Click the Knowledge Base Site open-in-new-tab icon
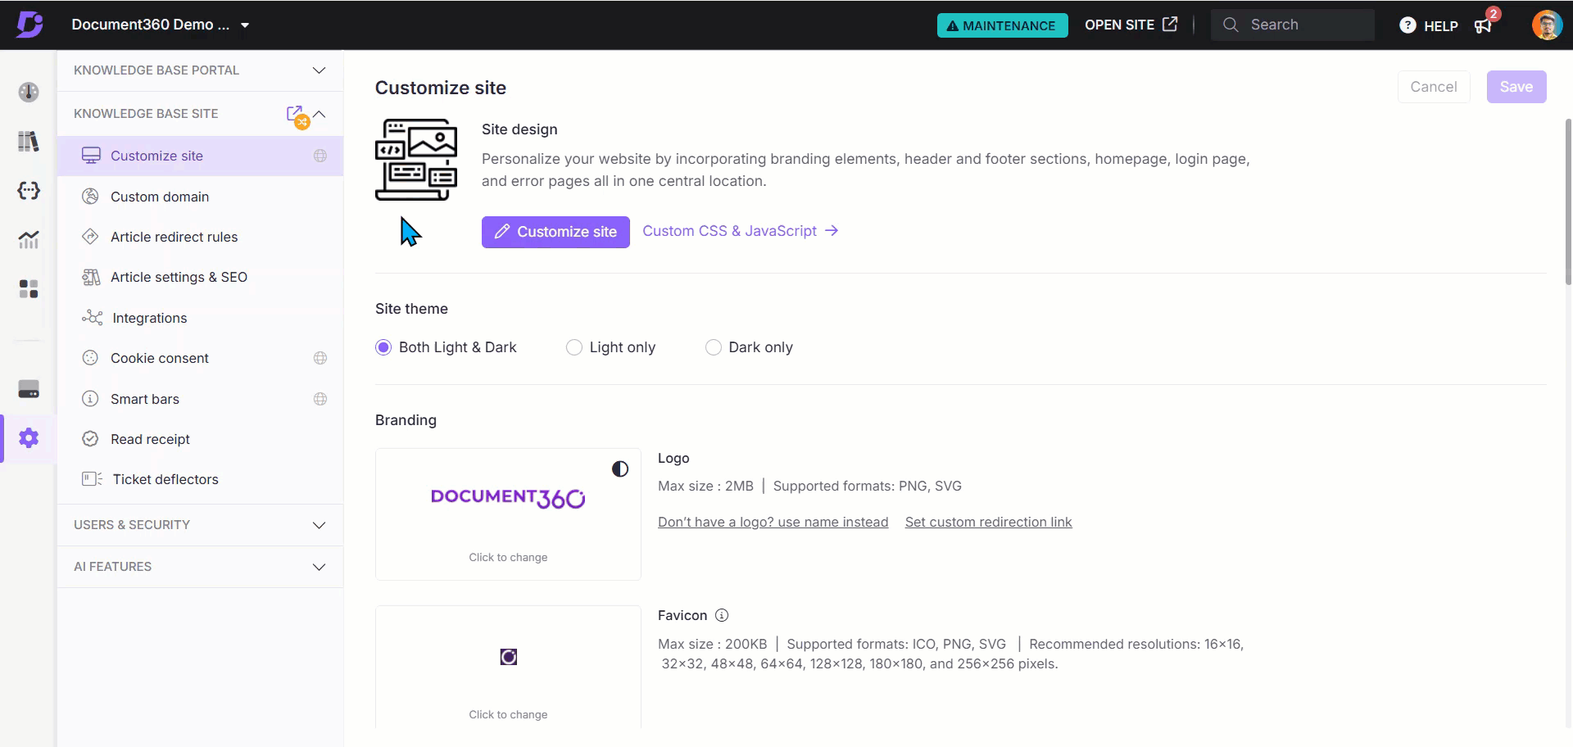Viewport: 1573px width, 747px height. (x=295, y=113)
